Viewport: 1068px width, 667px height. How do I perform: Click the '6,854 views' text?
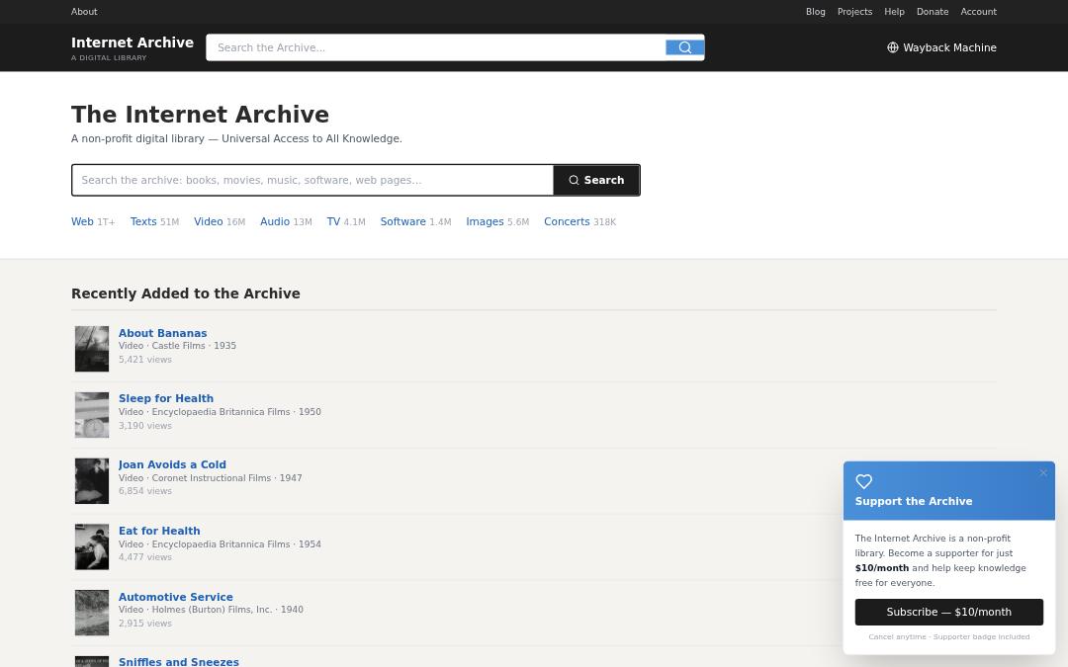tap(145, 491)
